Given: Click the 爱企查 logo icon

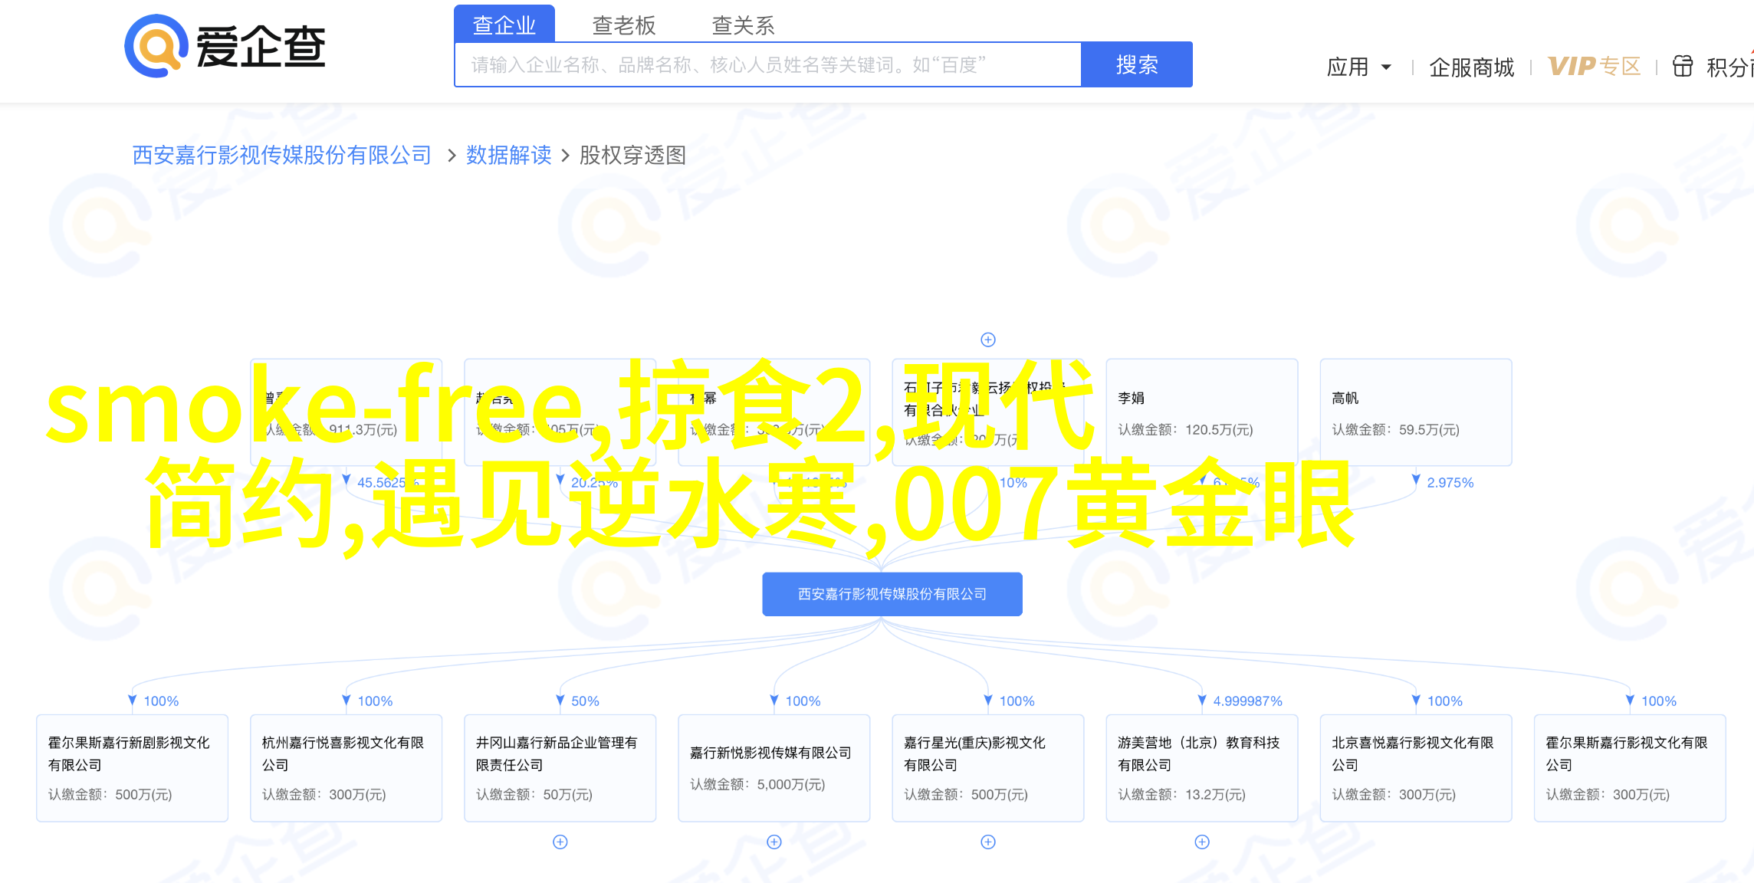Looking at the screenshot, I should [156, 46].
